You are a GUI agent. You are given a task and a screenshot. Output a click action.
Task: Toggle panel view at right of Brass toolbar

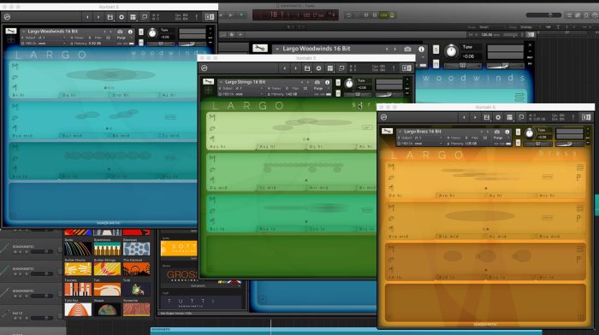(x=586, y=117)
